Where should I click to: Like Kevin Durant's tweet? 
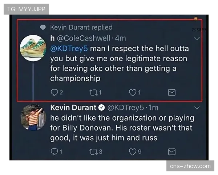132,151
